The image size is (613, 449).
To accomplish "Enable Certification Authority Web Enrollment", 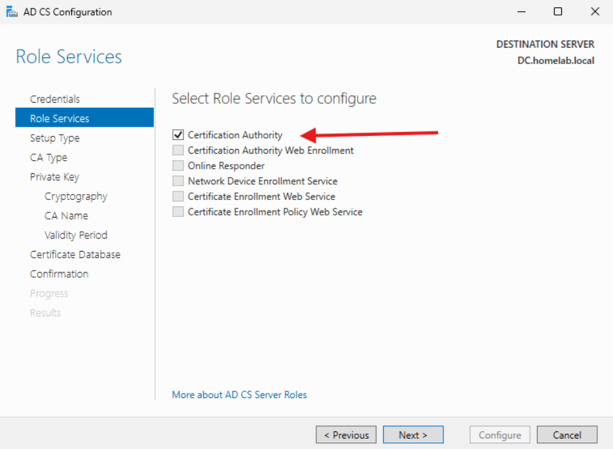I will click(177, 150).
